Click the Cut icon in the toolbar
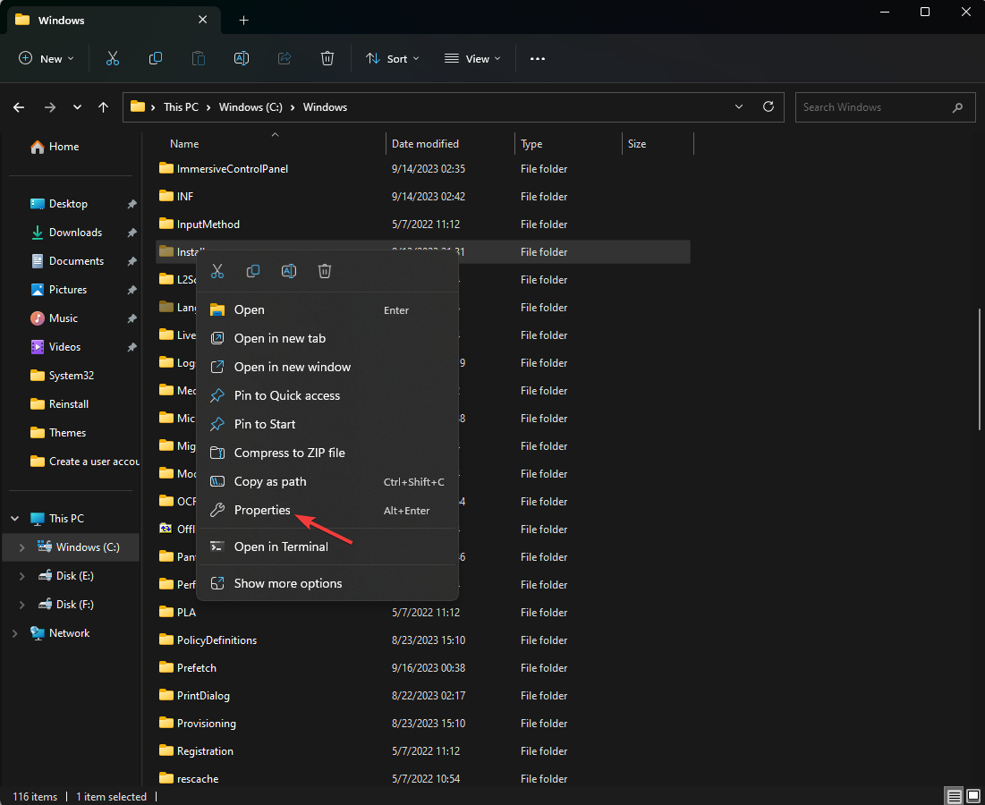The width and height of the screenshot is (985, 805). tap(113, 58)
